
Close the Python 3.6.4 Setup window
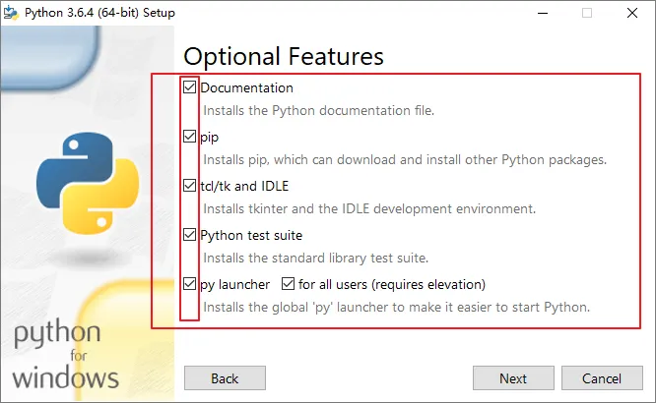coord(632,13)
